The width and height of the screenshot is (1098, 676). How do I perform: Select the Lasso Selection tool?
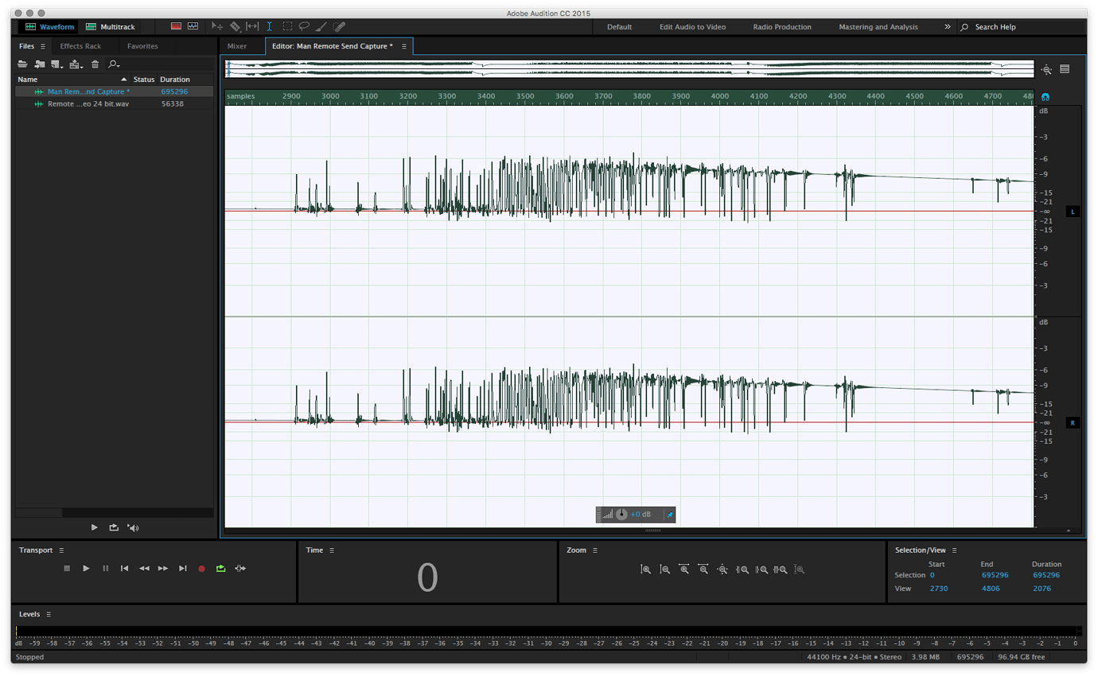click(x=303, y=26)
